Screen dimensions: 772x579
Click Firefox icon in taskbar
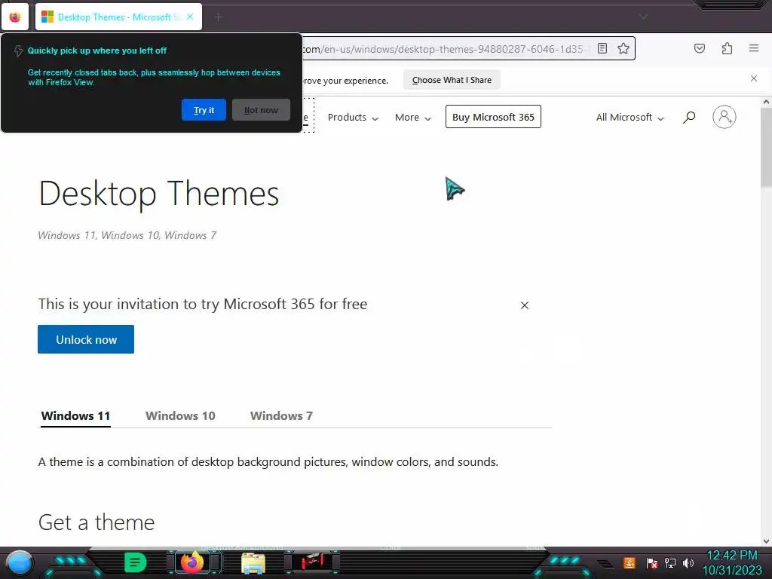click(192, 562)
